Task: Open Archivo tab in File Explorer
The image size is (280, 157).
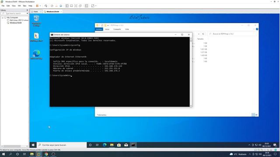Action: [99, 29]
